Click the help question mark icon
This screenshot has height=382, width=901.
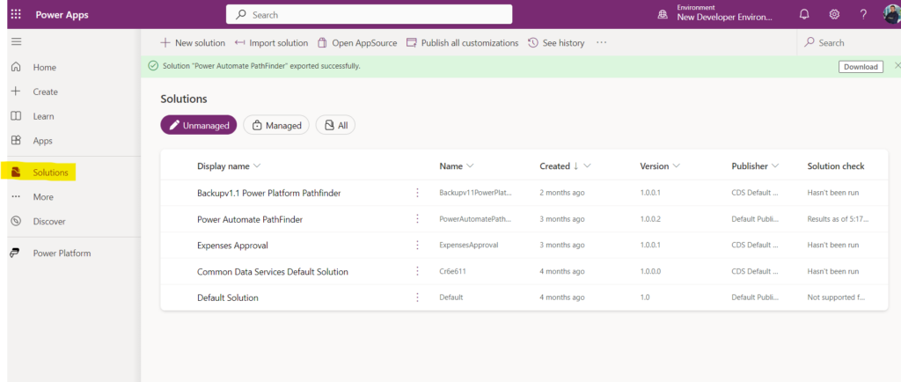point(863,15)
